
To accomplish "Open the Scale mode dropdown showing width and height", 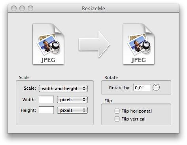I will click(63, 89).
